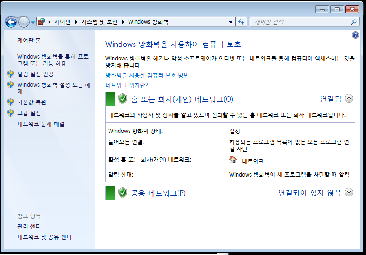Click 활성 홈 또는 회사(개인) 네트워크: label
This screenshot has height=255, width=366.
tap(149, 160)
